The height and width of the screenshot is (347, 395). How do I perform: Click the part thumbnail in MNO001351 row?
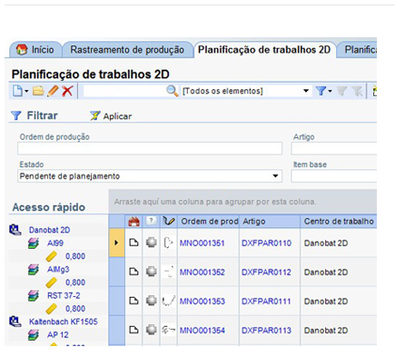click(x=169, y=243)
